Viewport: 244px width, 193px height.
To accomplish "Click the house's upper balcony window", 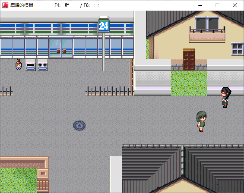I will [x=207, y=24].
